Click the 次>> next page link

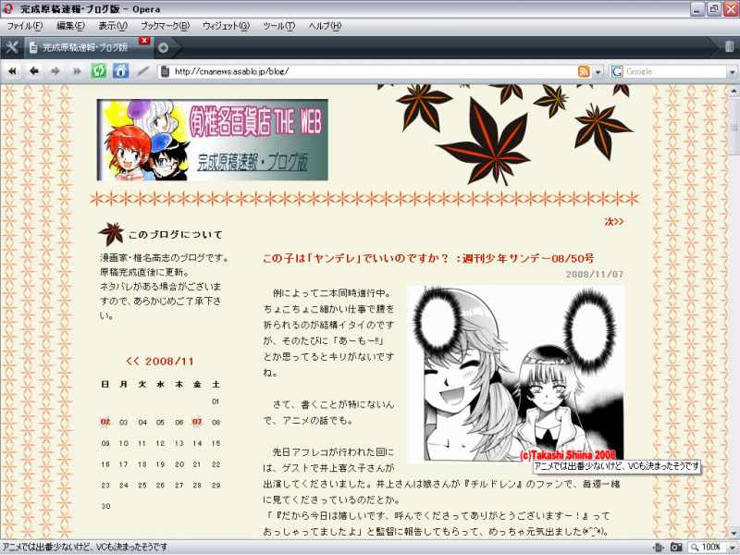coord(614,221)
